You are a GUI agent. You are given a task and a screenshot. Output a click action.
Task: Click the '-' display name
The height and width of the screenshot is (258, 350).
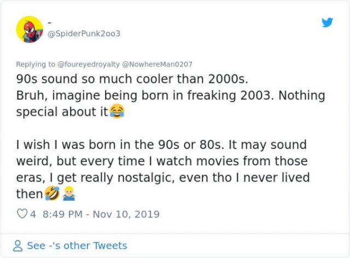point(49,22)
